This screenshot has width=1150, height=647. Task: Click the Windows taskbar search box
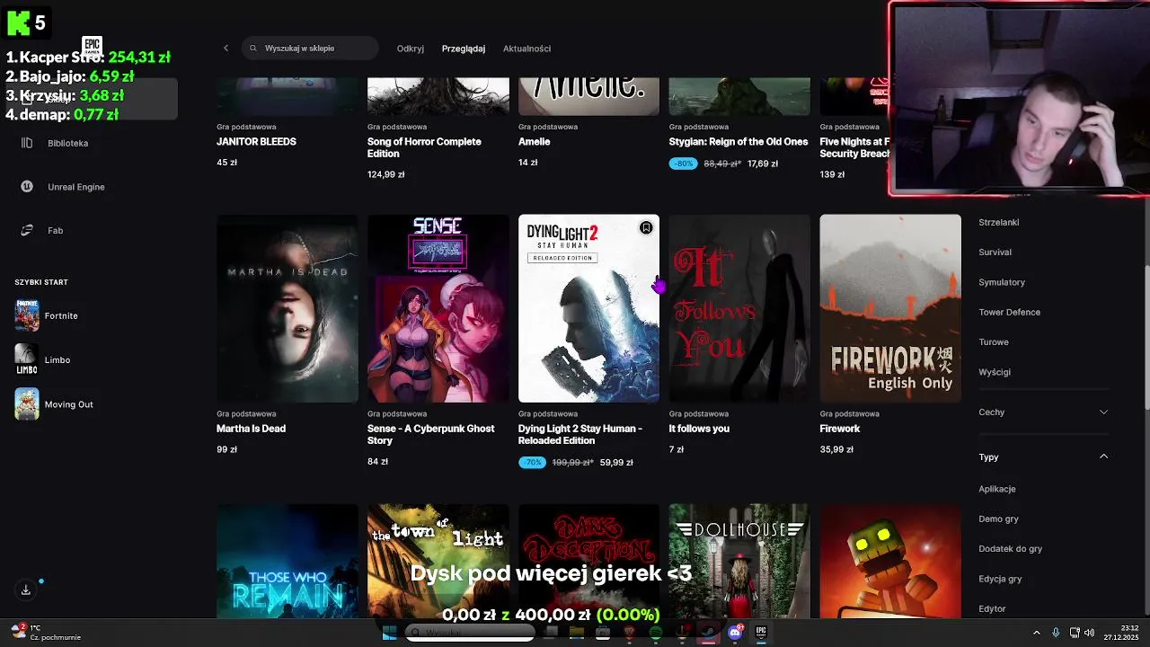pyautogui.click(x=470, y=633)
